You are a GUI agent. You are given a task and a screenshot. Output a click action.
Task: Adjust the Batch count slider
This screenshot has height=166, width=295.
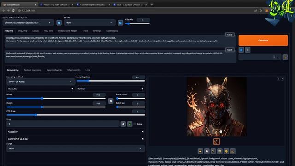(130, 98)
